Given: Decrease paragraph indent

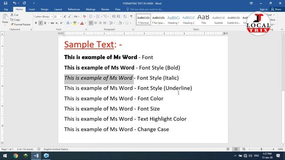Looking at the screenshot, I should pyautogui.click(x=114, y=16).
